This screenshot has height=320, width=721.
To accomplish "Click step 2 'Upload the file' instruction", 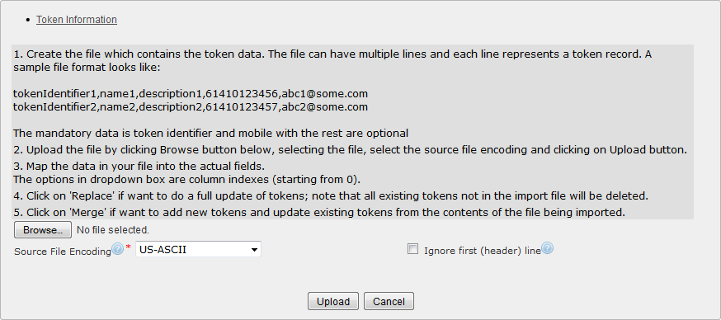I will click(350, 150).
